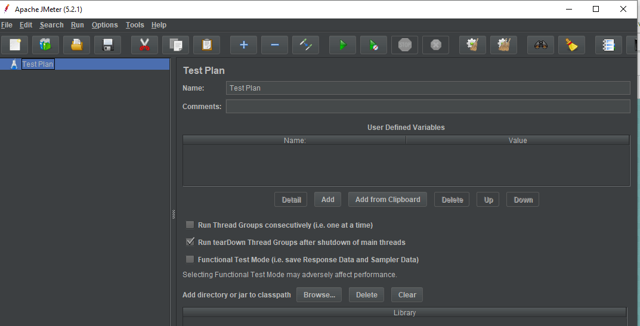
Task: Click the User Defined Variables title
Action: 406,128
